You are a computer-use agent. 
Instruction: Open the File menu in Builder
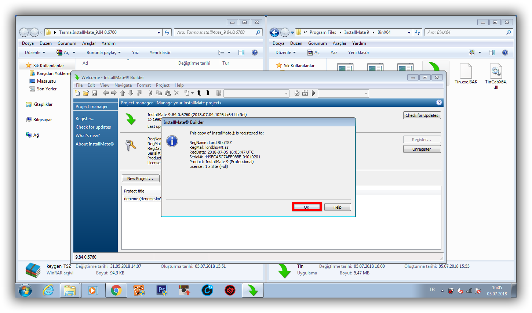coord(79,85)
